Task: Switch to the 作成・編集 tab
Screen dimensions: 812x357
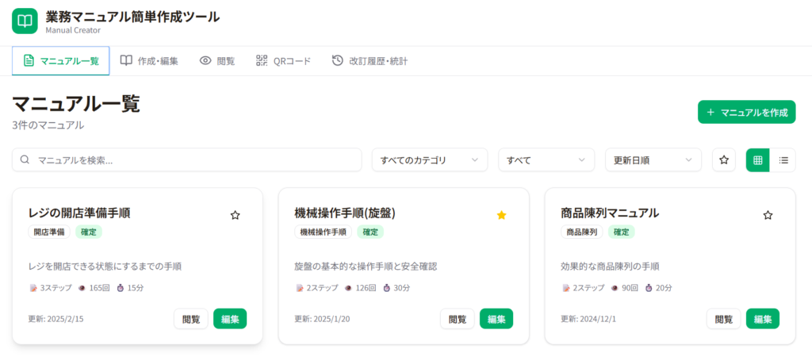Action: [x=149, y=61]
